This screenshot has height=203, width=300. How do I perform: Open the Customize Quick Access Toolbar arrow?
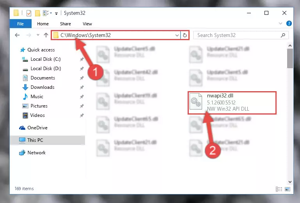point(56,13)
